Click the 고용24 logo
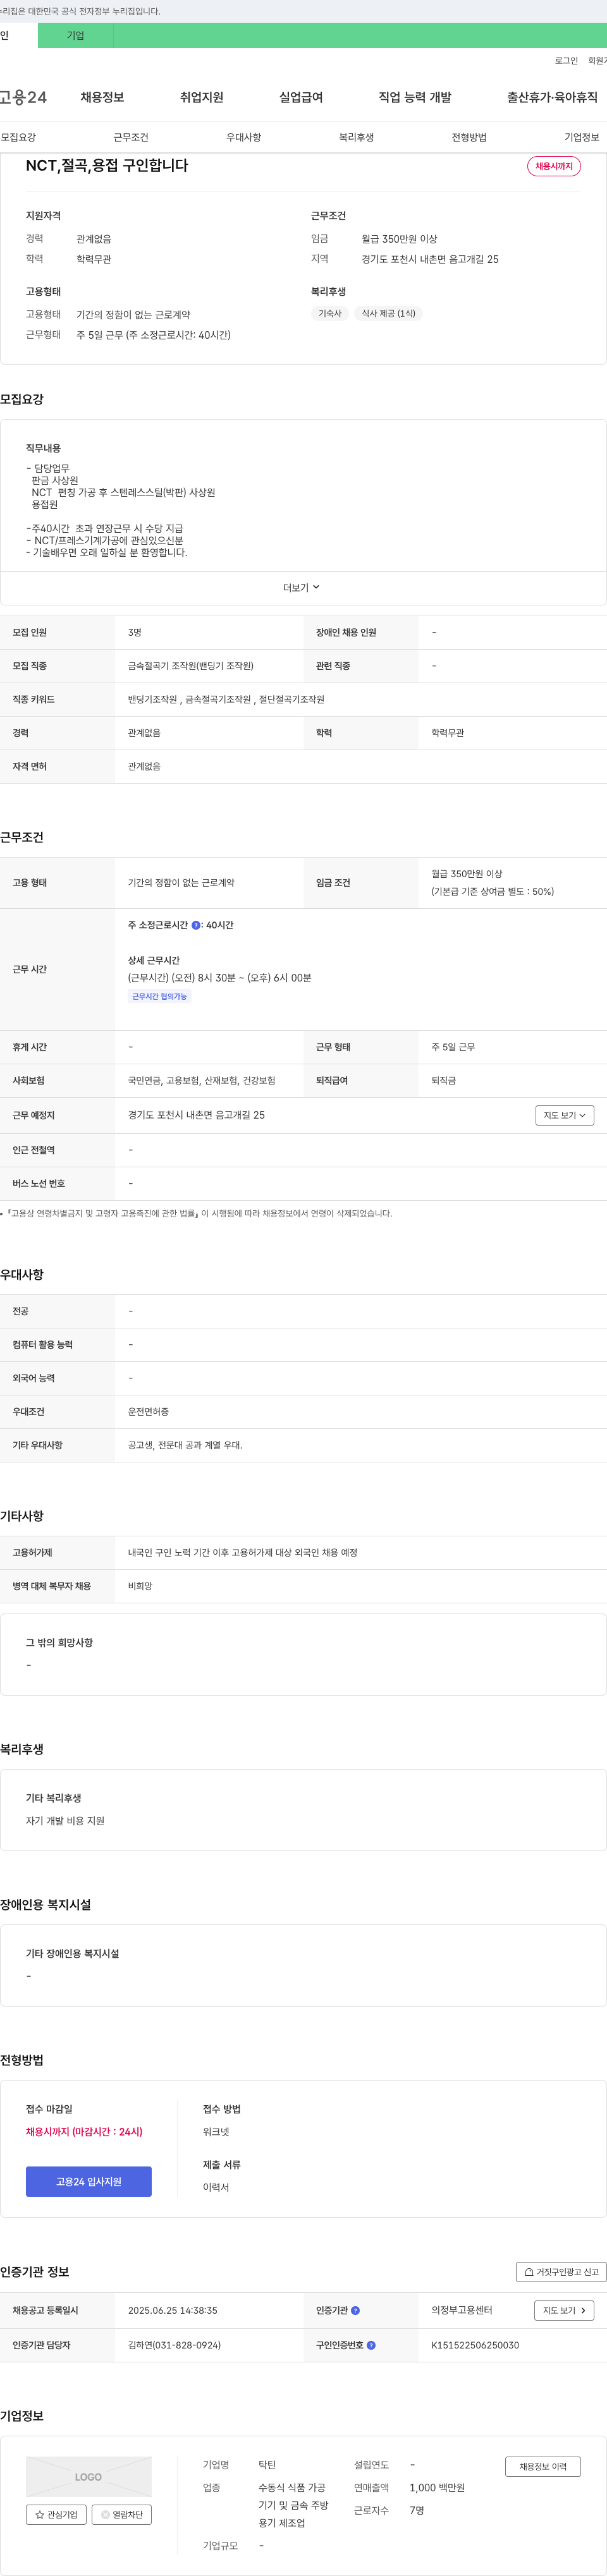Screen dimensions: 607x2576 (23, 97)
